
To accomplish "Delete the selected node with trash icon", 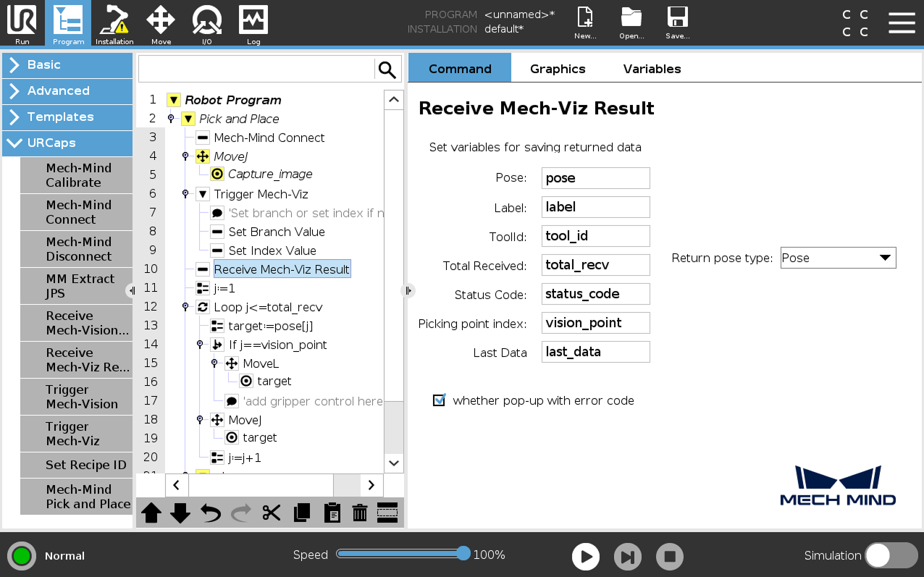I will point(360,513).
